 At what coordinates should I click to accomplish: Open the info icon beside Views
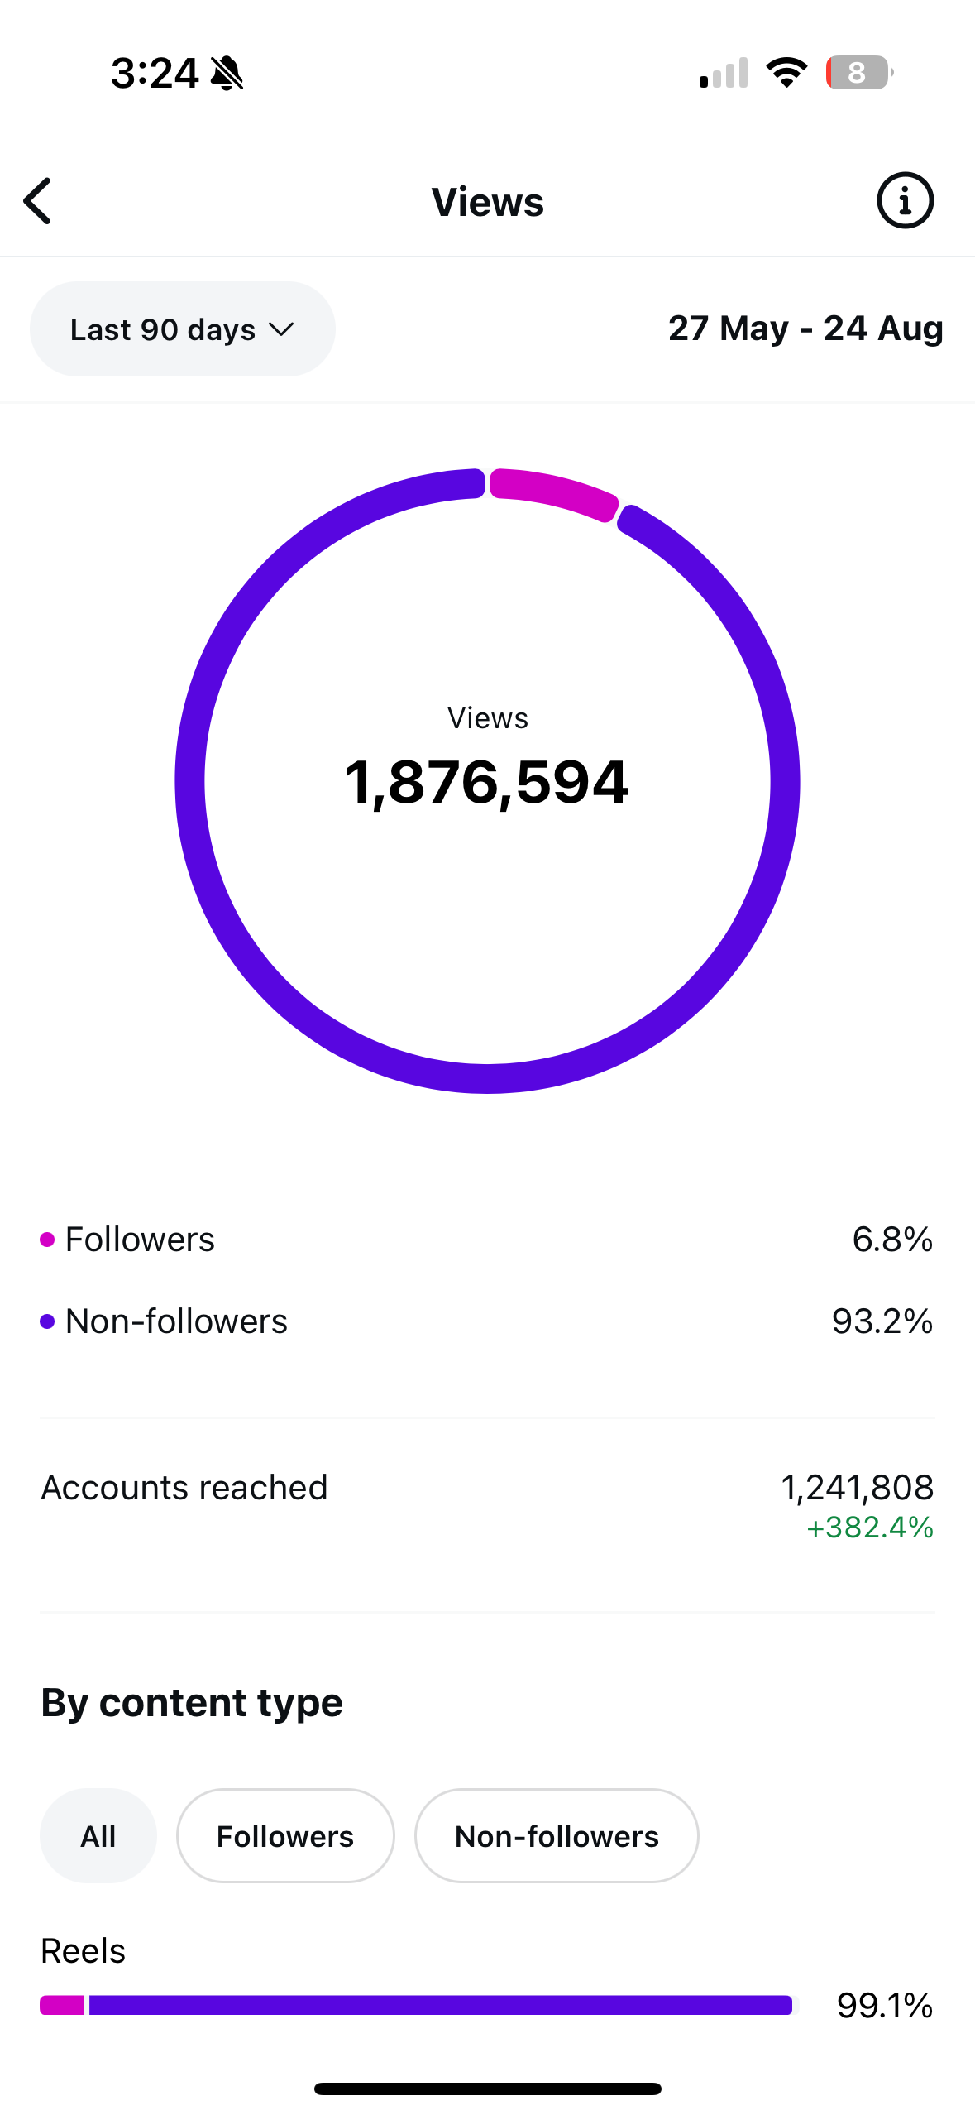click(905, 200)
